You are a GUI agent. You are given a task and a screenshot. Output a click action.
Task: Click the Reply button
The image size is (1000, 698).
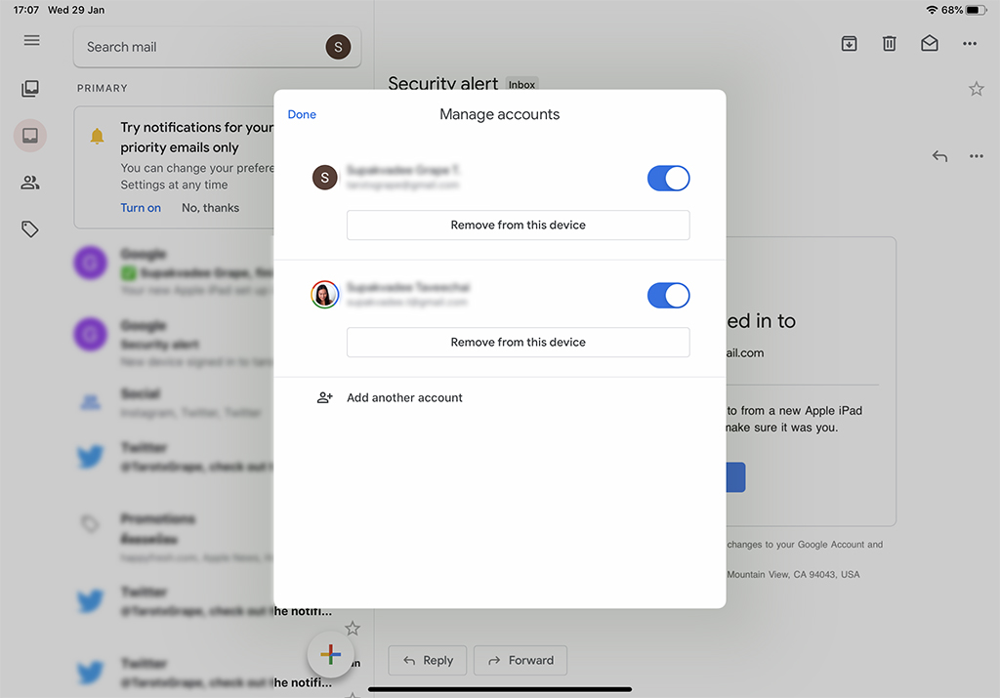coord(428,660)
